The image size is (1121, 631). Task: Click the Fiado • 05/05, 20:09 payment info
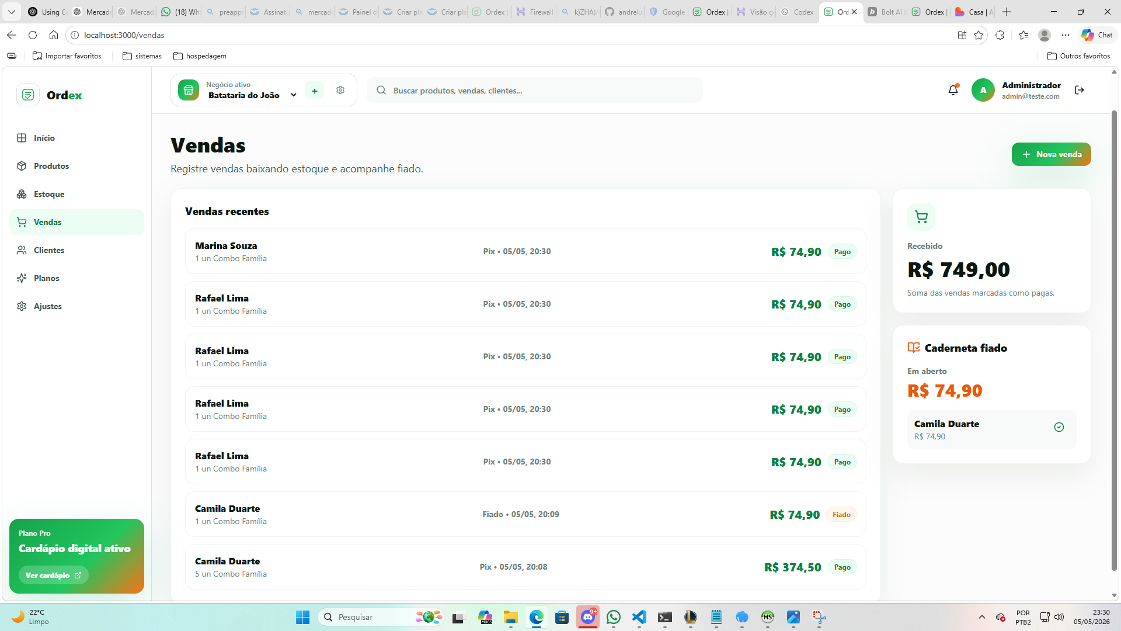(x=521, y=514)
